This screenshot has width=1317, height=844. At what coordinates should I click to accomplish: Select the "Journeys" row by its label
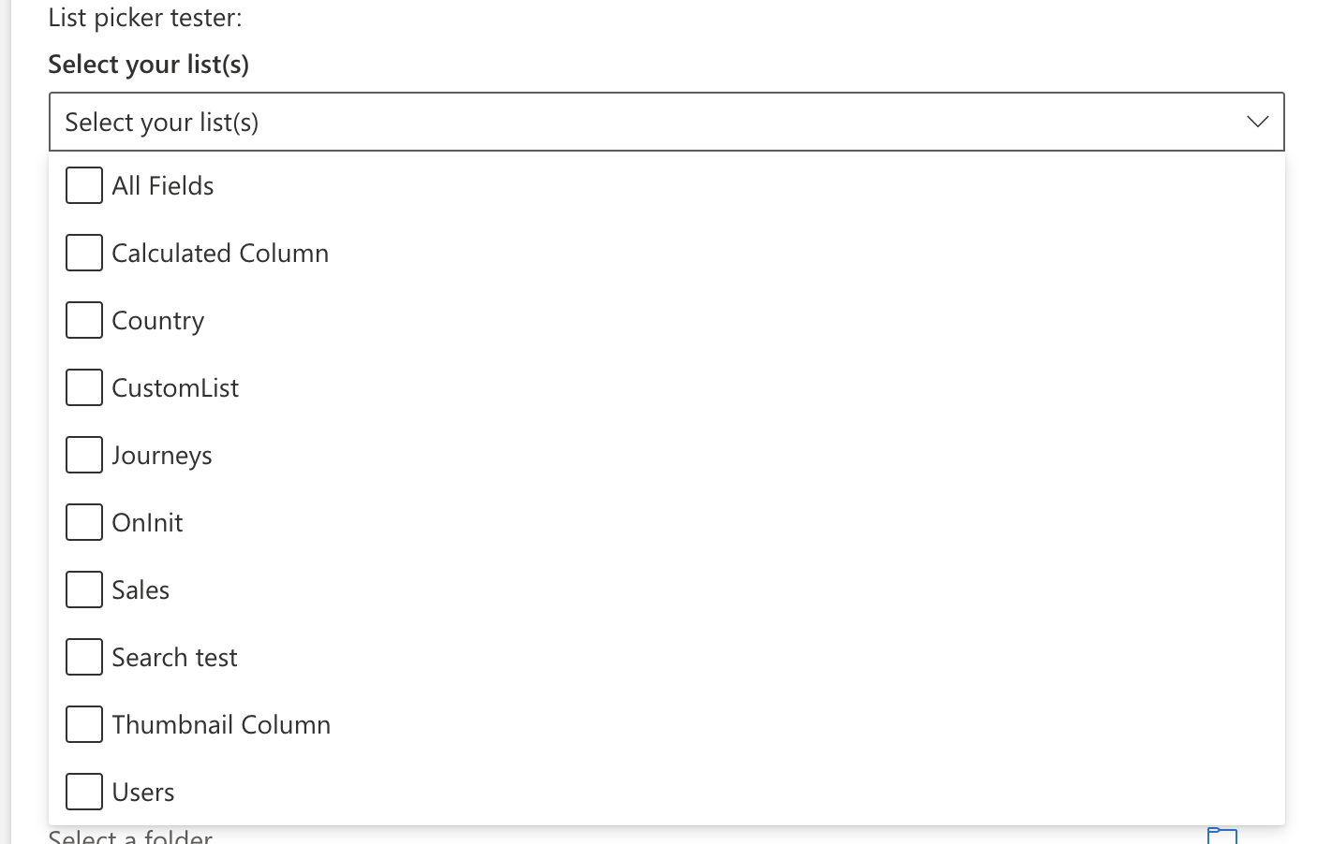pyautogui.click(x=162, y=455)
